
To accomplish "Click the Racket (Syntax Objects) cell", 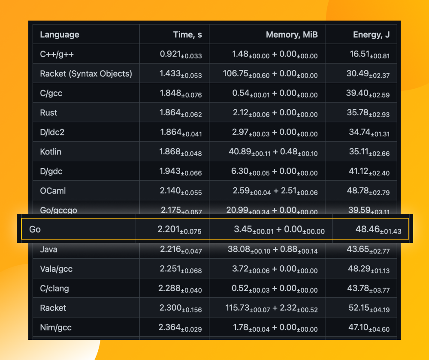I will [86, 74].
